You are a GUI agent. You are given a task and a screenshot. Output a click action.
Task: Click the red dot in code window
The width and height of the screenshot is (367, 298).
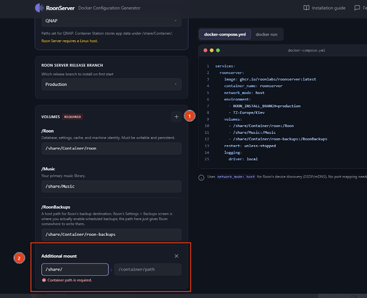pos(205,51)
